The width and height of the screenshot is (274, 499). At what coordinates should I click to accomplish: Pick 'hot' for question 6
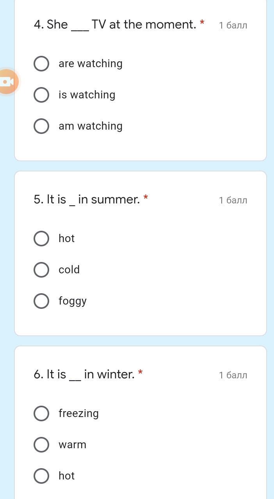click(x=41, y=476)
